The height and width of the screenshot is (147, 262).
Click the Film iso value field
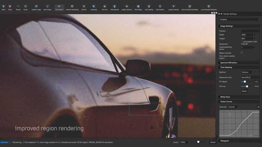[257, 86]
